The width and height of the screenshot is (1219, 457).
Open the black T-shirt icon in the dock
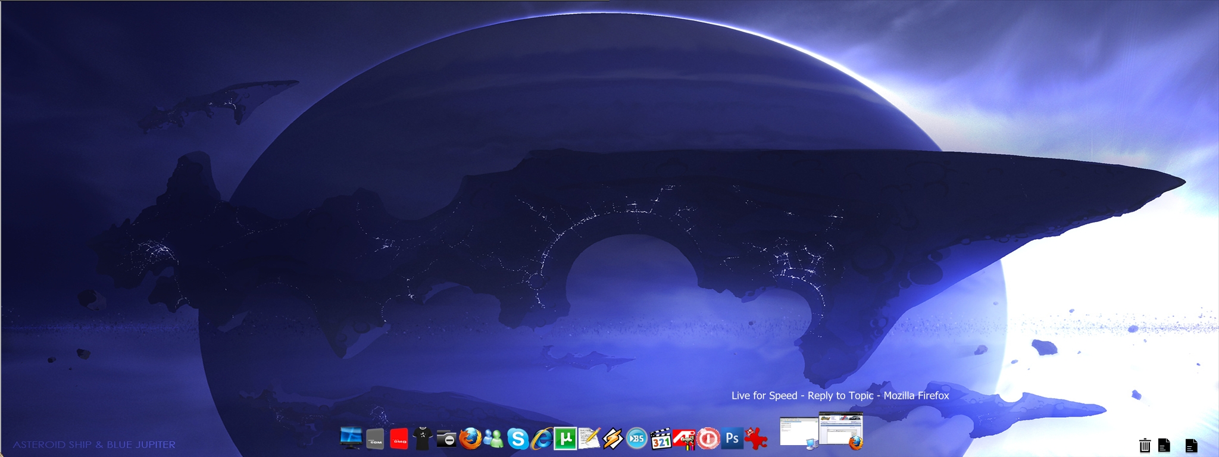point(423,439)
